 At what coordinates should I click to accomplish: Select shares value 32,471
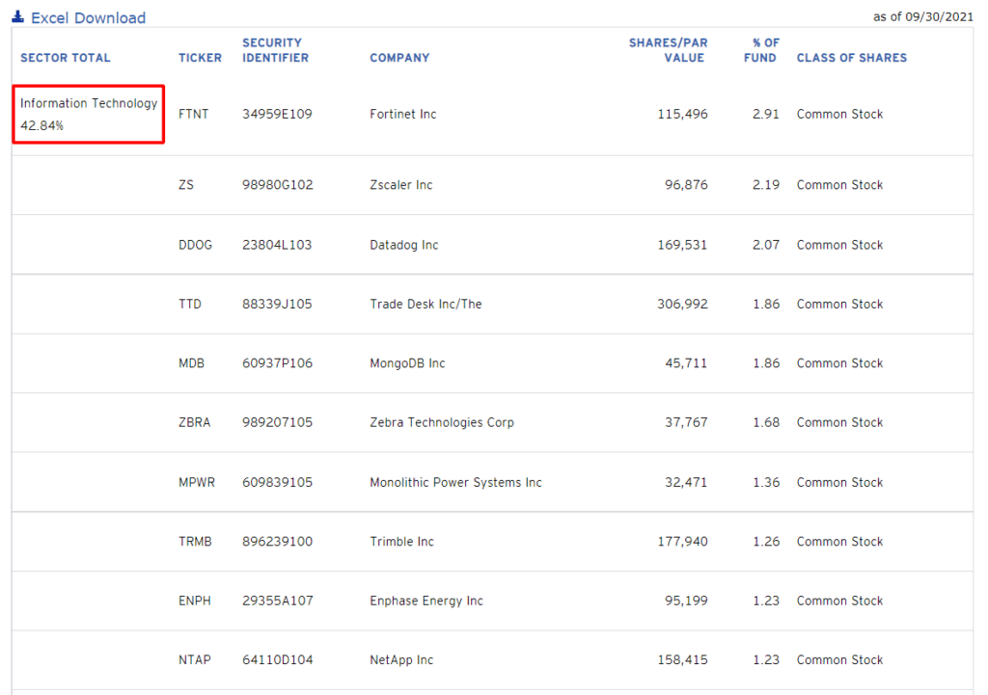(x=686, y=482)
